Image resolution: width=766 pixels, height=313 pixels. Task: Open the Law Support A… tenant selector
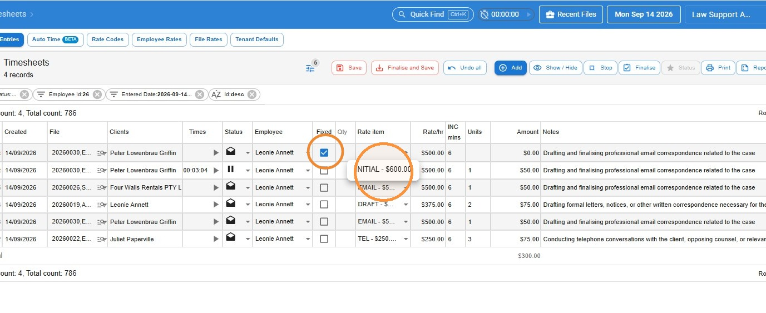725,14
